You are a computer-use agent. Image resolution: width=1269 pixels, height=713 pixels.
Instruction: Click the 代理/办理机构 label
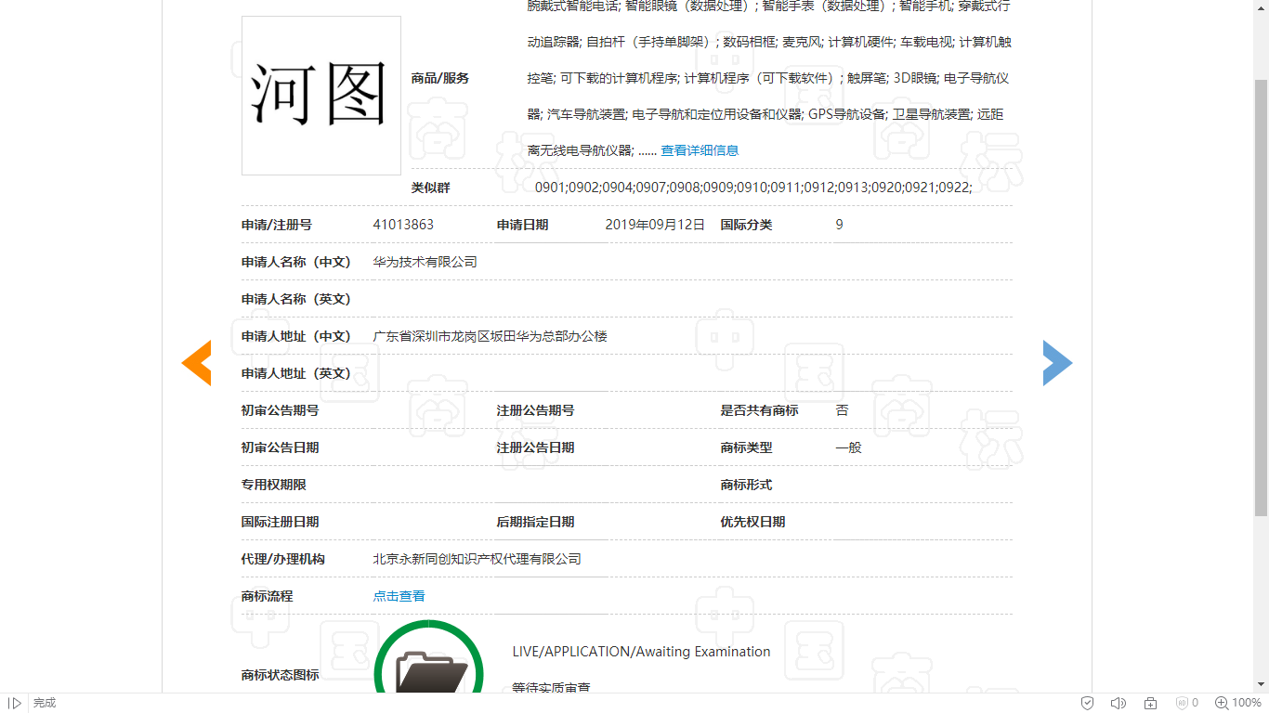coord(282,559)
